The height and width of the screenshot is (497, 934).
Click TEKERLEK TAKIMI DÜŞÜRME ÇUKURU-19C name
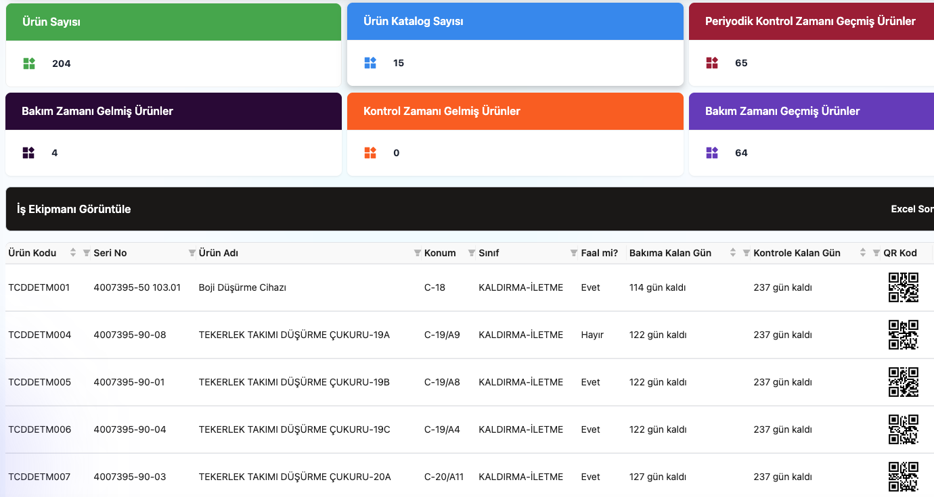[294, 429]
